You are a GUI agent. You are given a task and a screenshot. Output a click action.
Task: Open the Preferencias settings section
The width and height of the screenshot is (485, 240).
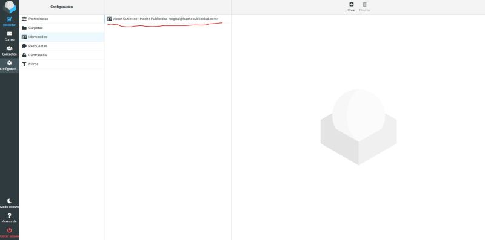coord(62,19)
